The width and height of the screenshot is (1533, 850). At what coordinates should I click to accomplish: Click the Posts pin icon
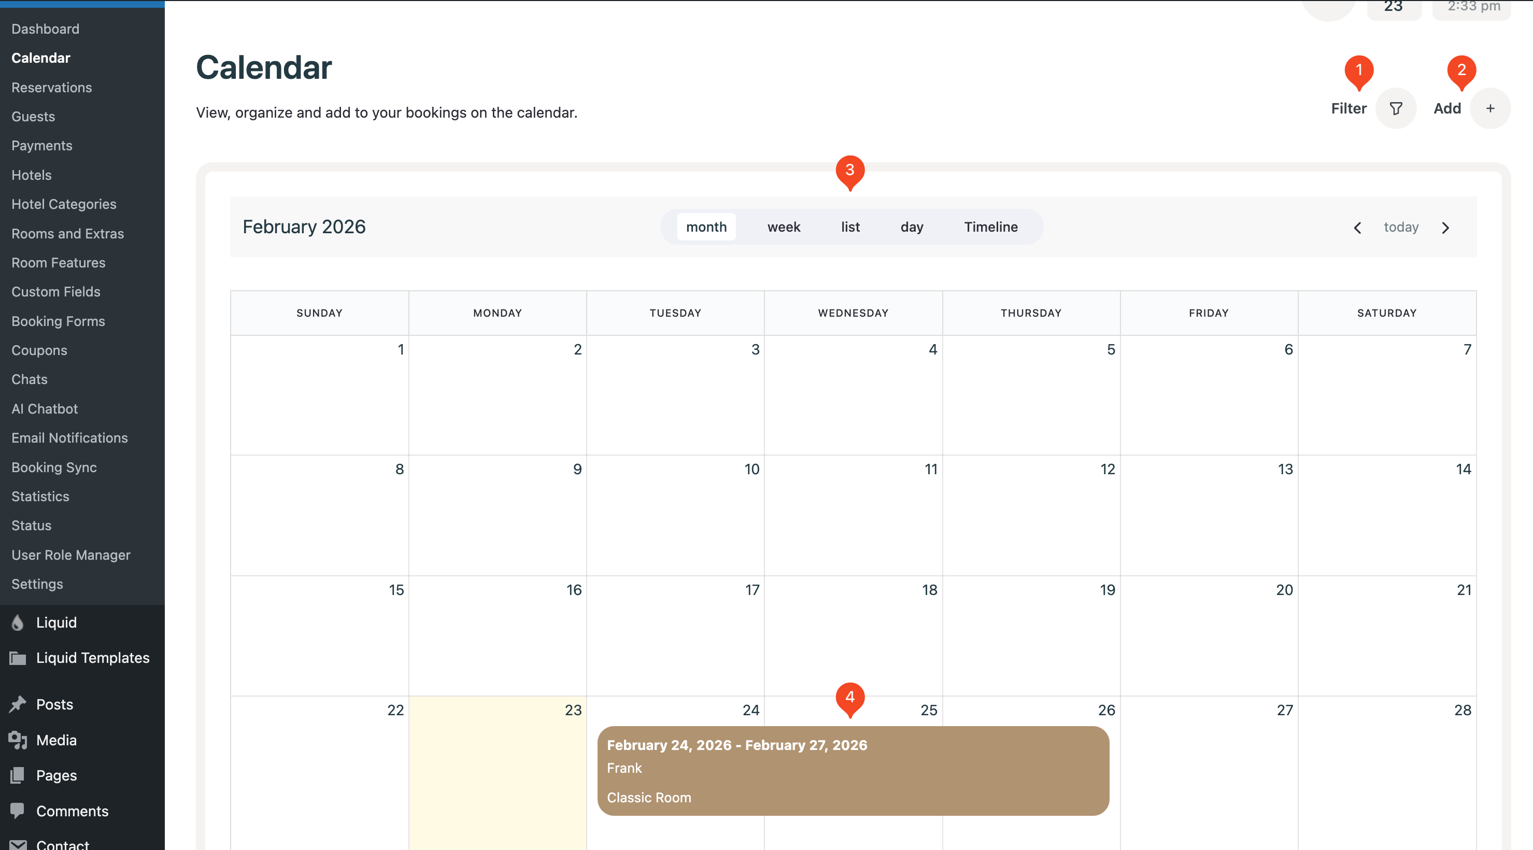click(x=18, y=704)
